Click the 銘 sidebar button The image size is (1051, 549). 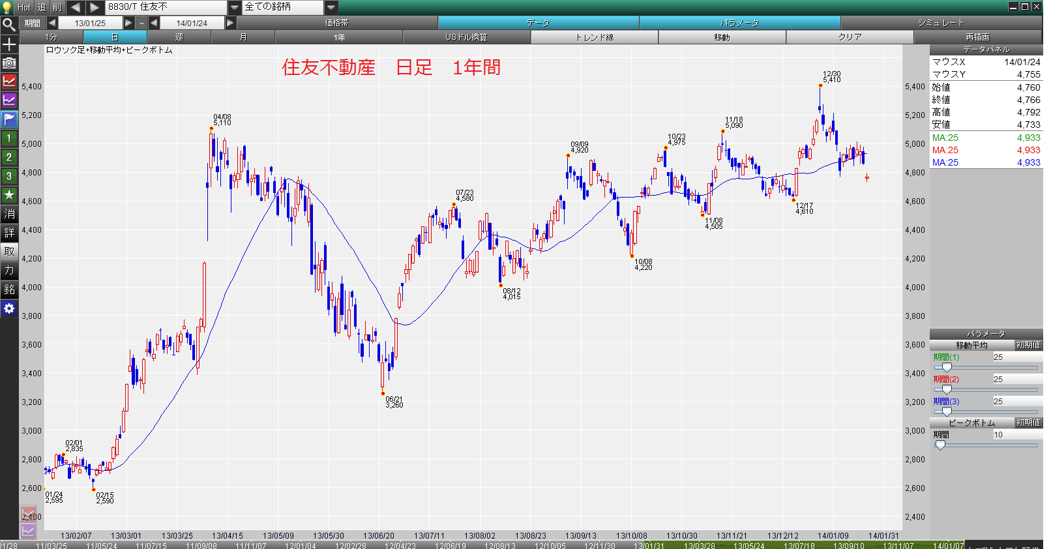pyautogui.click(x=9, y=289)
